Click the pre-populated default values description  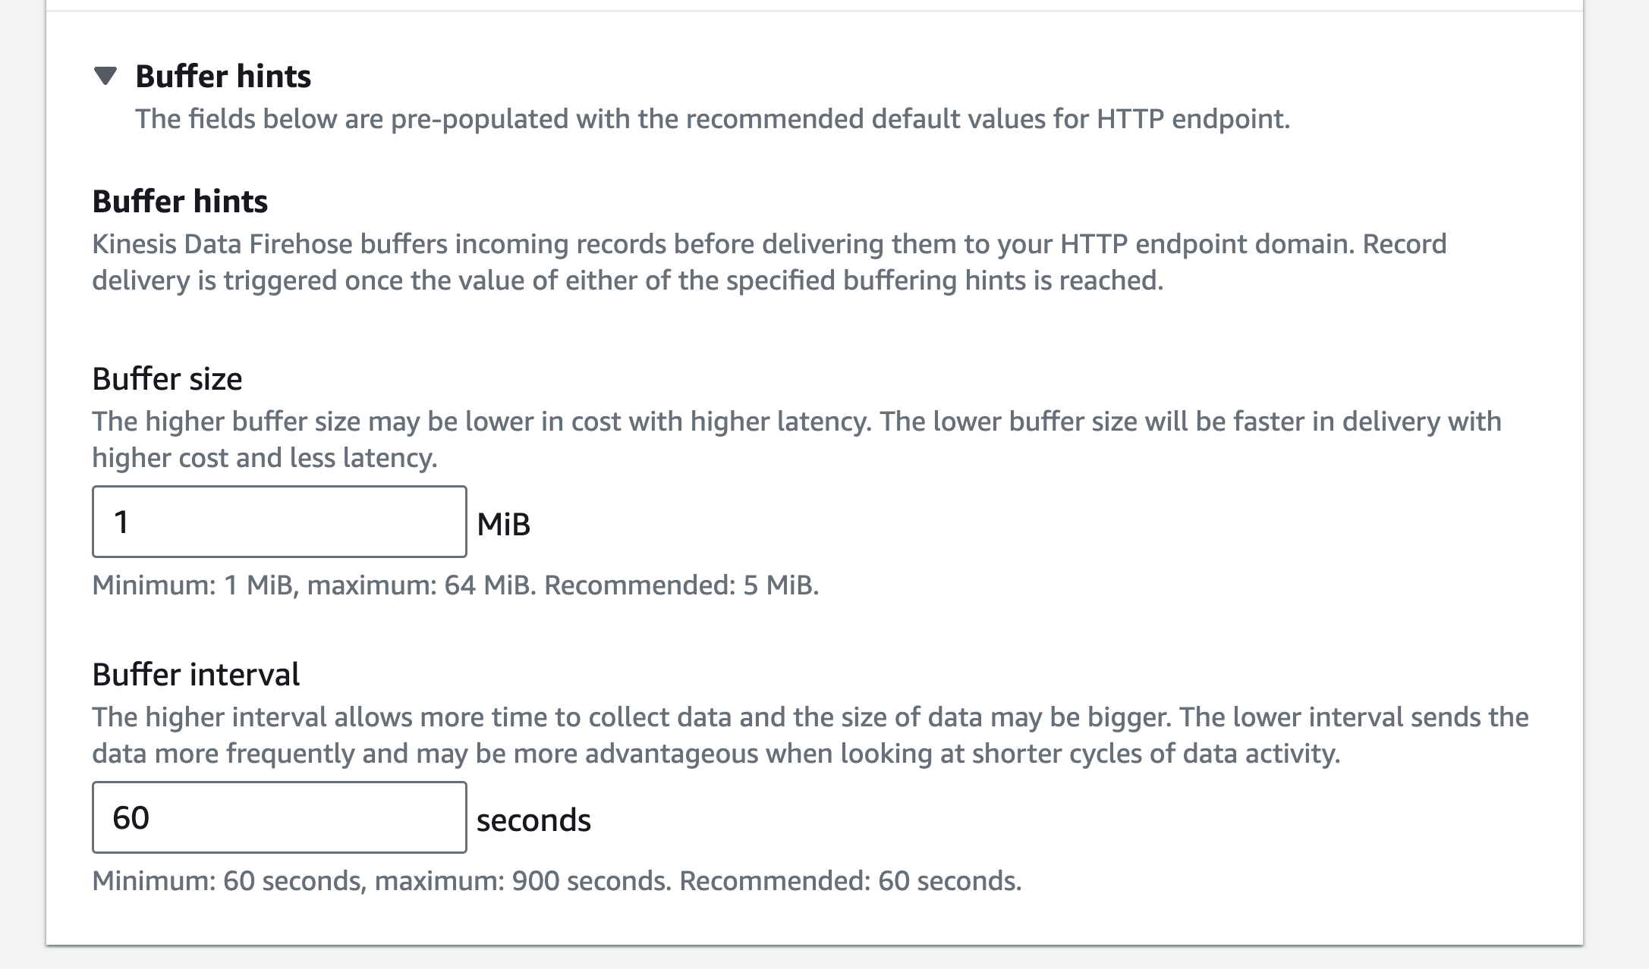coord(712,119)
